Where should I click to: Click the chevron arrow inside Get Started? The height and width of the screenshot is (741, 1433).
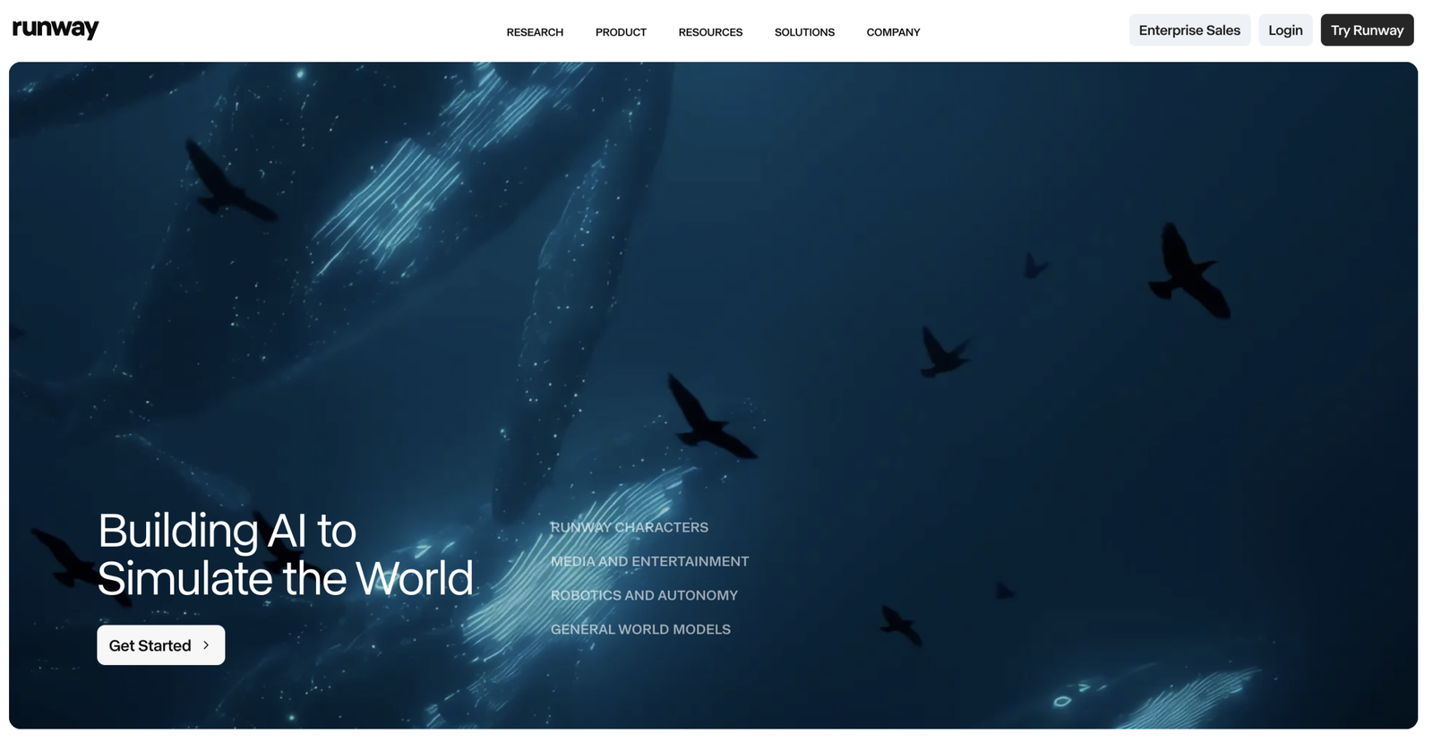point(206,645)
